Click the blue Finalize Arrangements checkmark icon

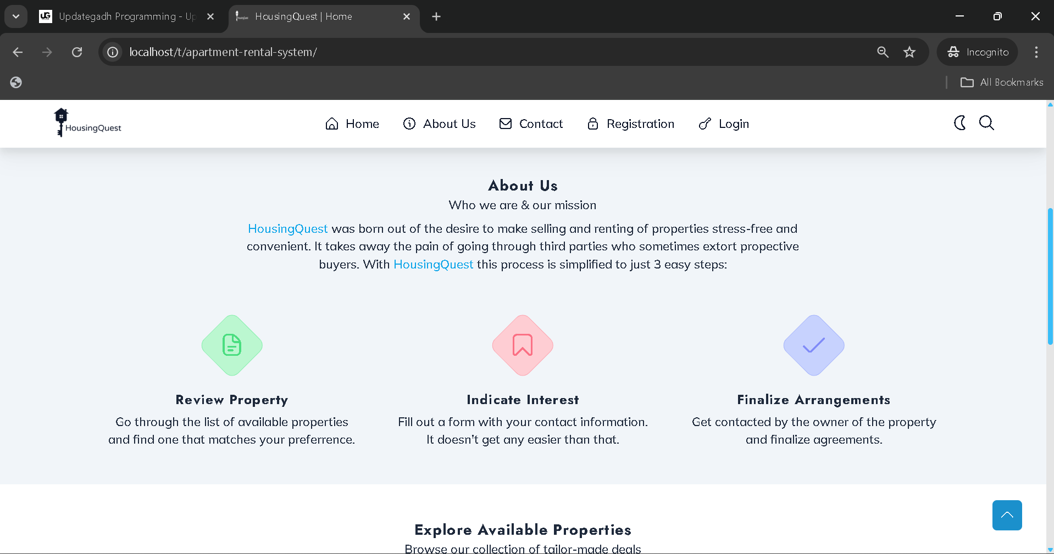(813, 345)
